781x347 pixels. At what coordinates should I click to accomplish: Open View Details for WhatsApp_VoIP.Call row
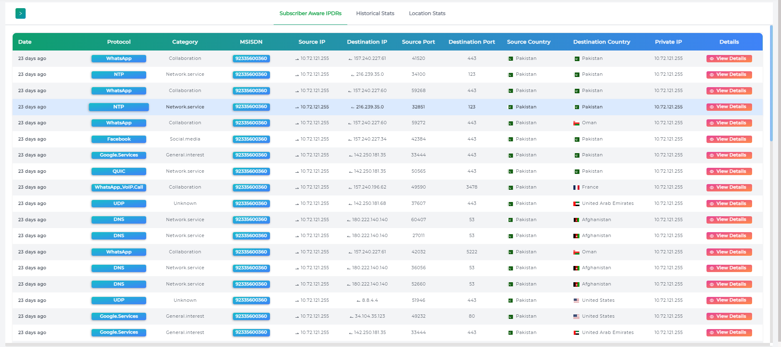click(x=729, y=187)
